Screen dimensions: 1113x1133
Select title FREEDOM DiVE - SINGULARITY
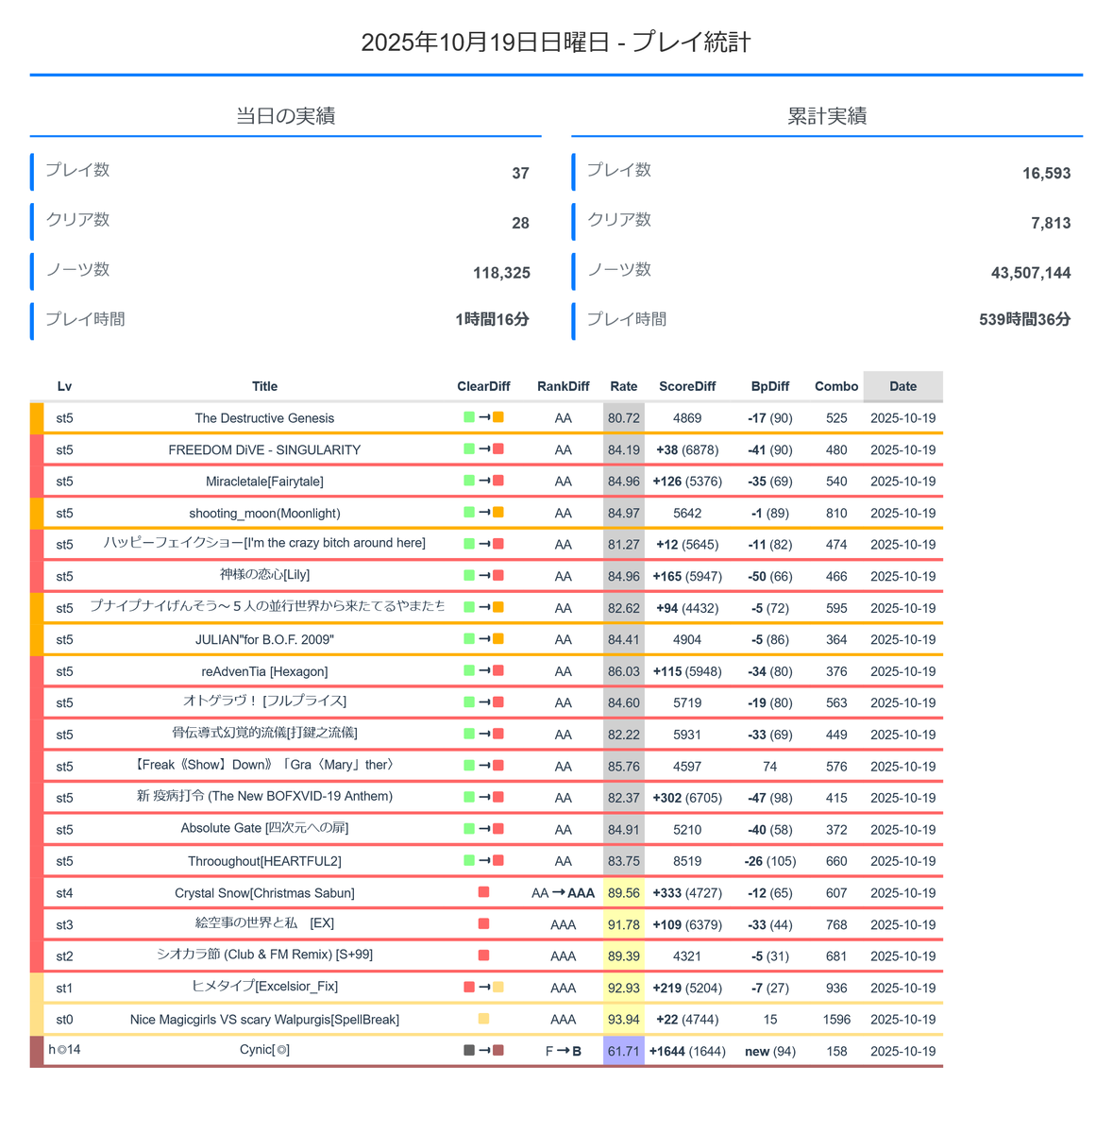click(264, 450)
